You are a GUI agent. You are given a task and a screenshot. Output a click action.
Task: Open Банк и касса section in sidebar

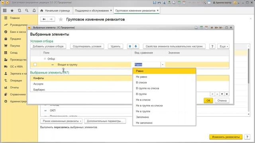pyautogui.click(x=15, y=32)
